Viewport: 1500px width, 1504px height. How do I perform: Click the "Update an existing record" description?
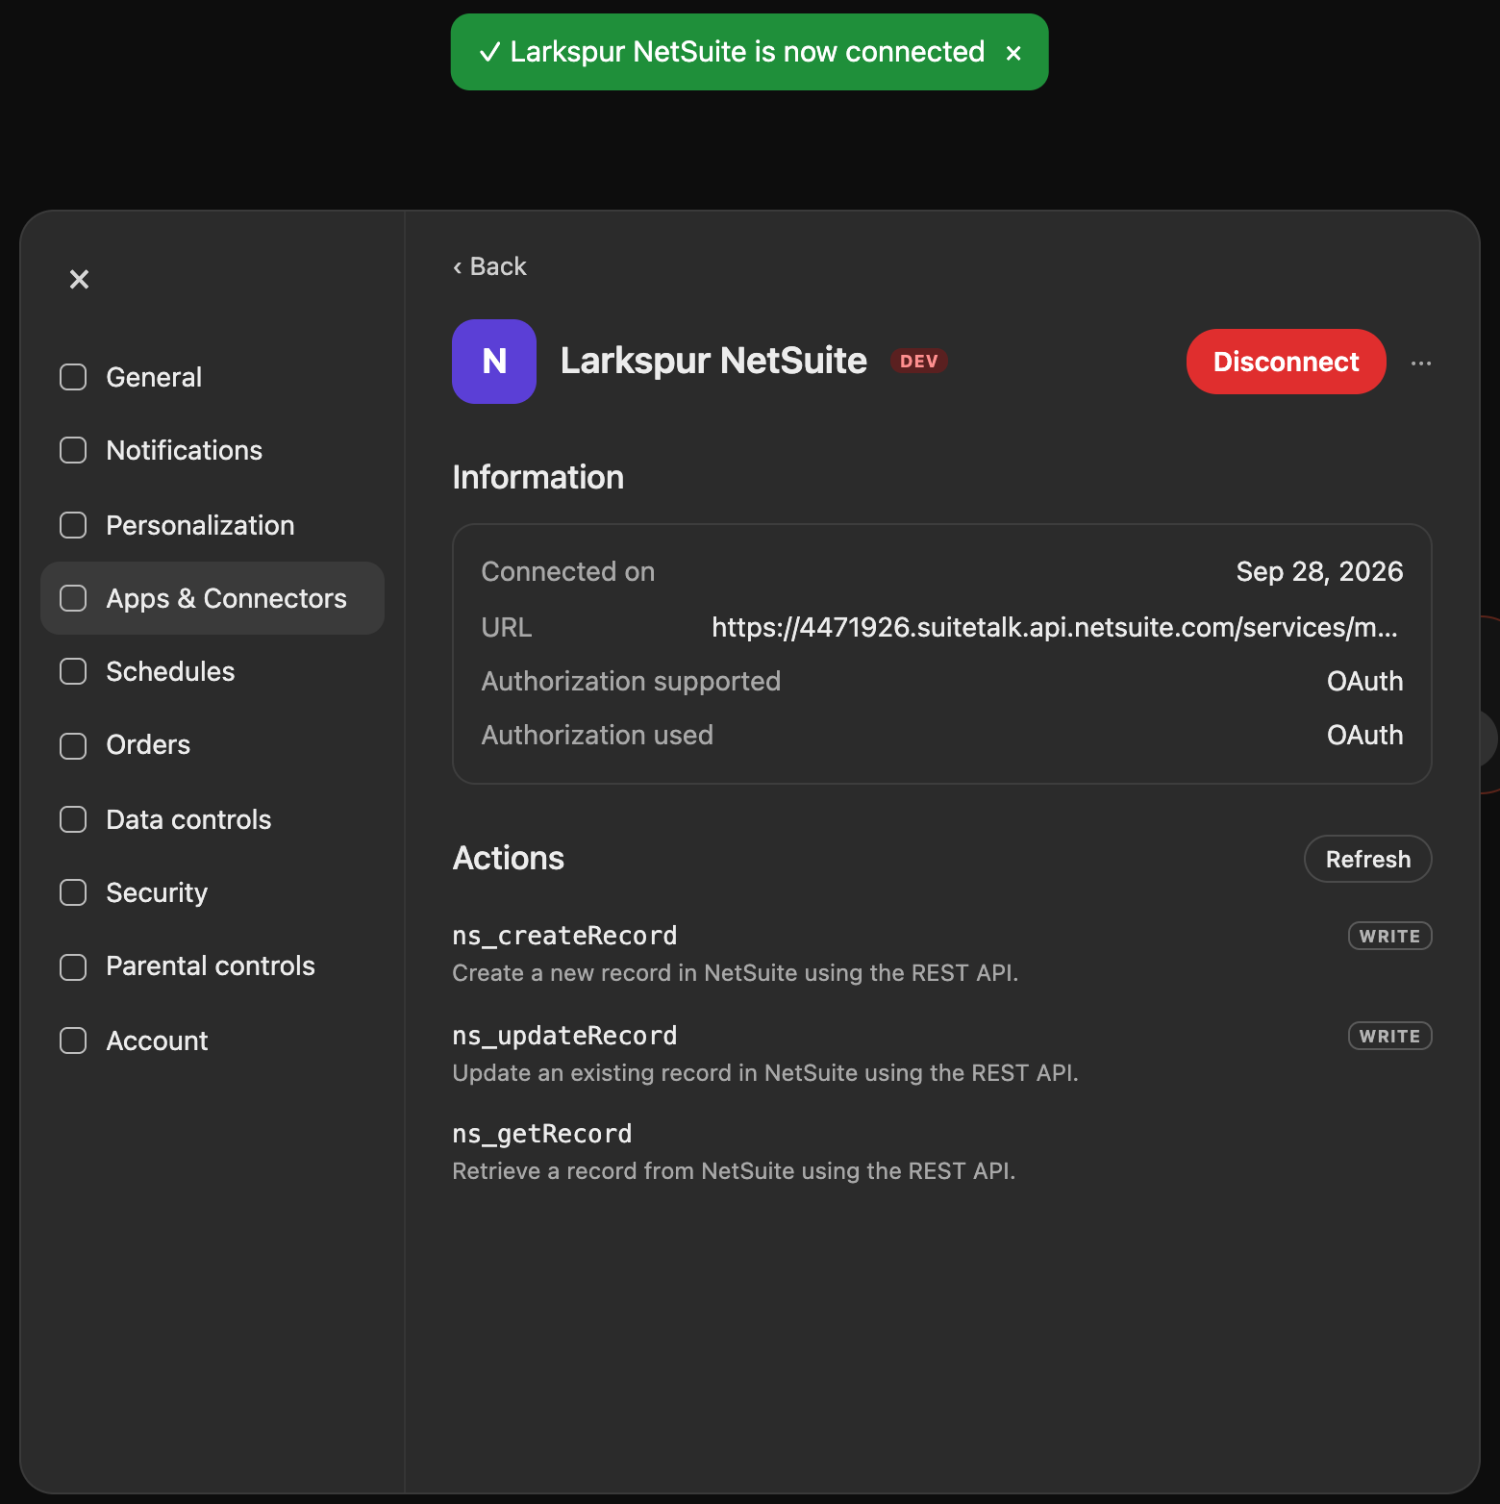765,1073
